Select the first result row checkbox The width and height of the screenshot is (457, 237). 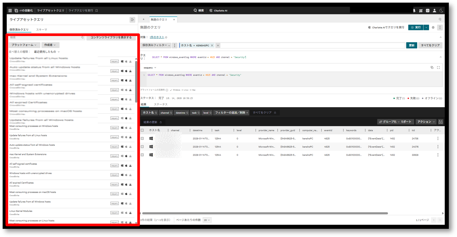(142, 139)
